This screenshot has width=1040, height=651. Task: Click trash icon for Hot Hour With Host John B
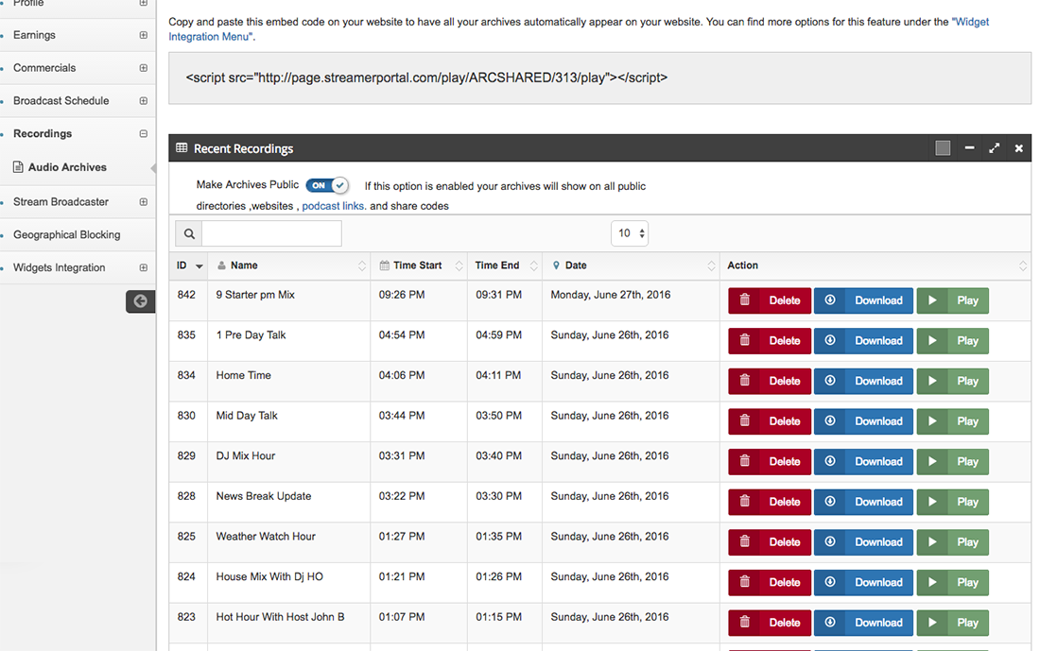point(745,622)
